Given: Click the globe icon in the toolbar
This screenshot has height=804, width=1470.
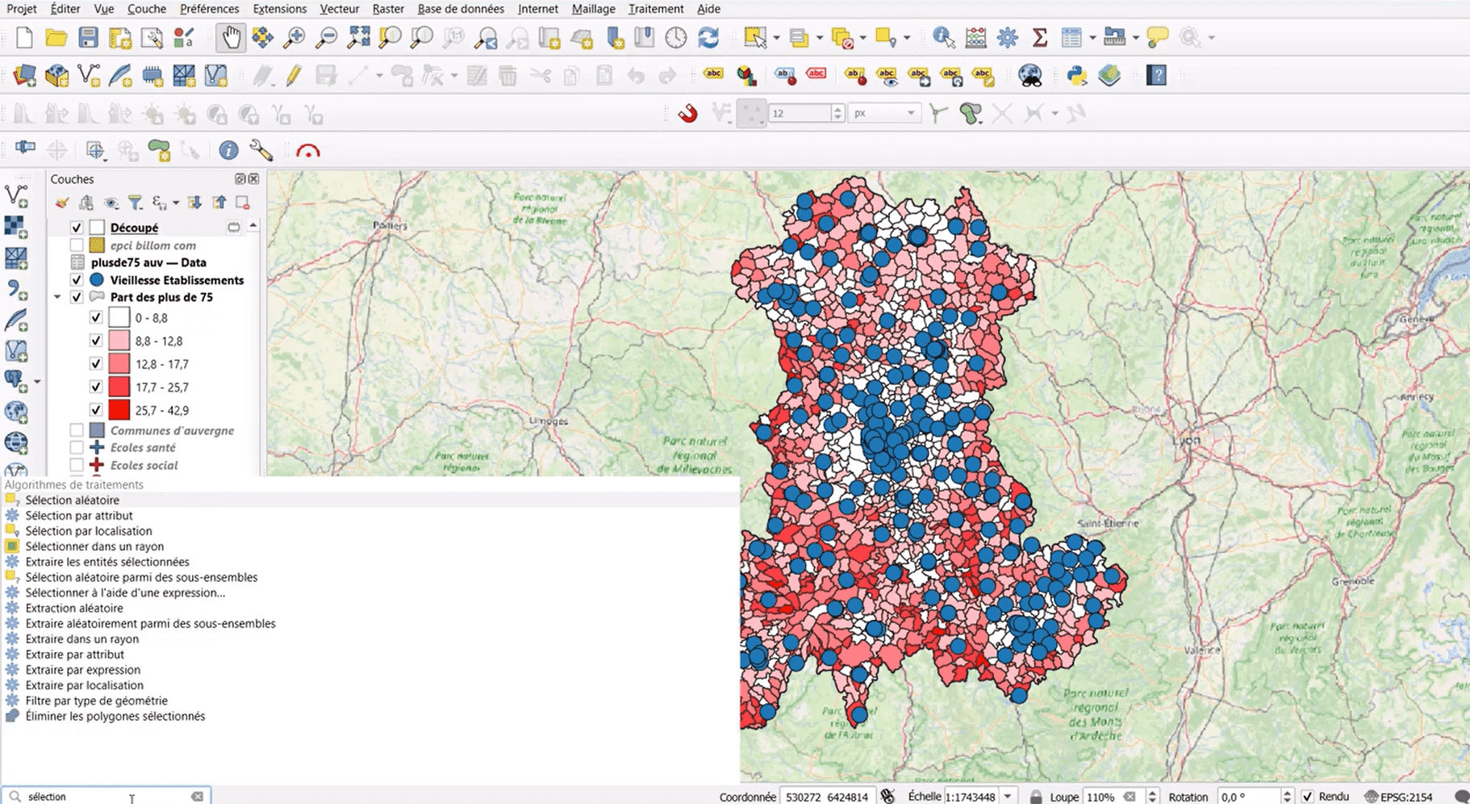Looking at the screenshot, I should coord(1030,75).
